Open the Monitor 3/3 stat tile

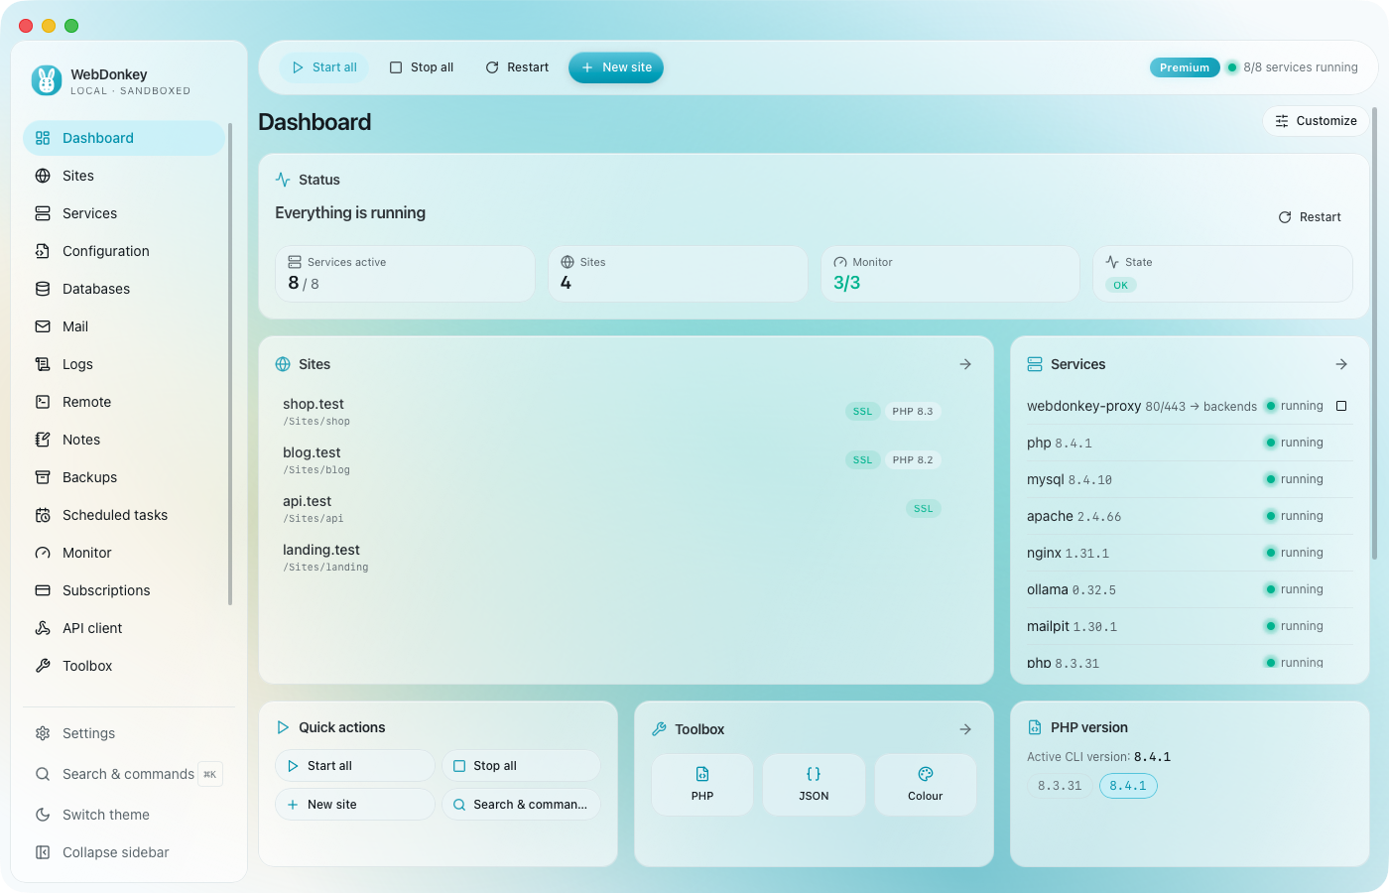coord(950,274)
